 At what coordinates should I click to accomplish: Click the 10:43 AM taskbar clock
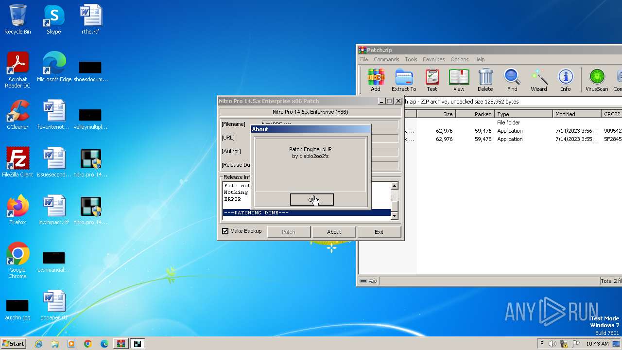click(x=597, y=344)
